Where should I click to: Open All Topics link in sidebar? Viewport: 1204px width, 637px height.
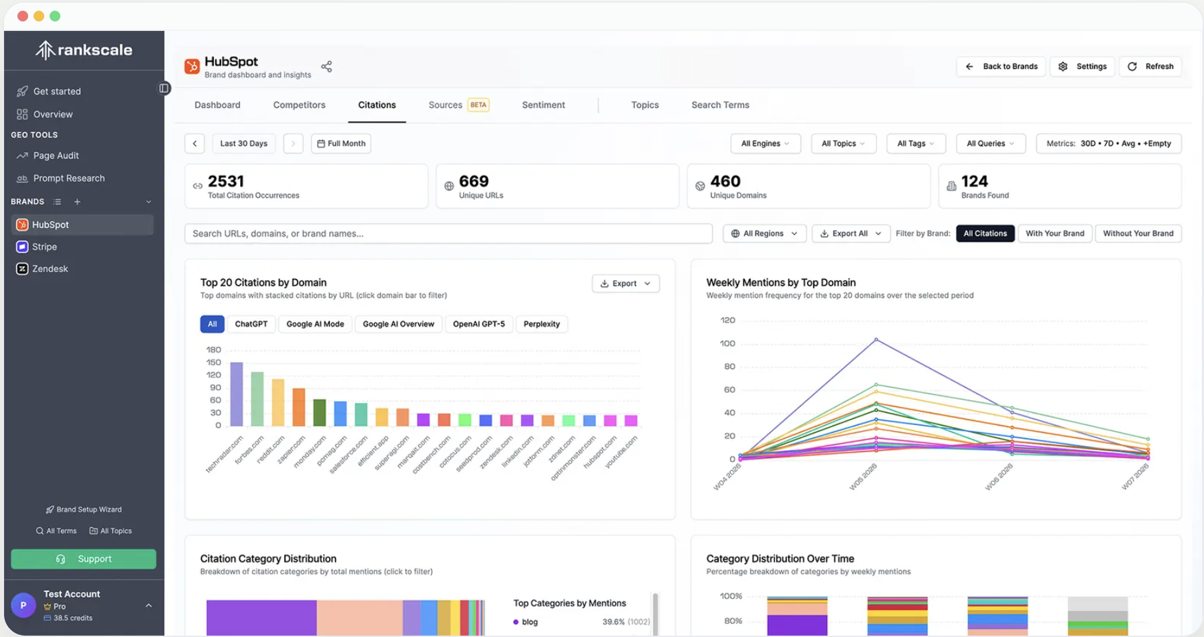pos(111,531)
